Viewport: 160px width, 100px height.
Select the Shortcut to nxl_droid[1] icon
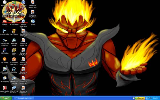23,59
